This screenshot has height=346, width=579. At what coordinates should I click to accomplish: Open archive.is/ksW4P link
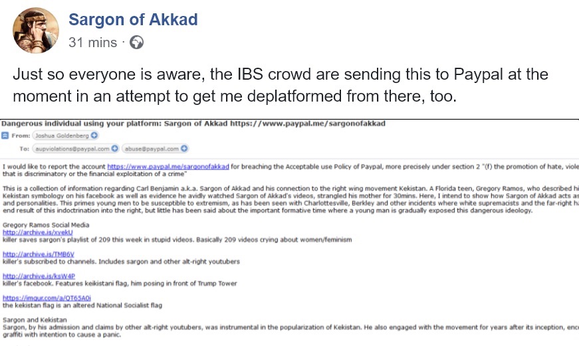[39, 276]
